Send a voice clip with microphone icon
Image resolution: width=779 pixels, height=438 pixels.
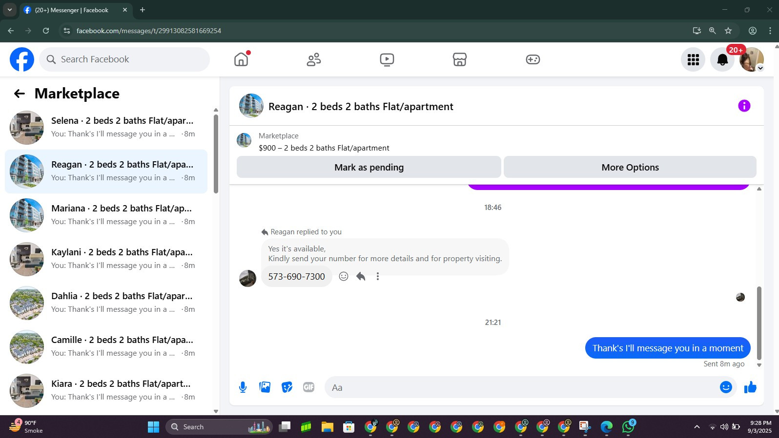pos(243,387)
